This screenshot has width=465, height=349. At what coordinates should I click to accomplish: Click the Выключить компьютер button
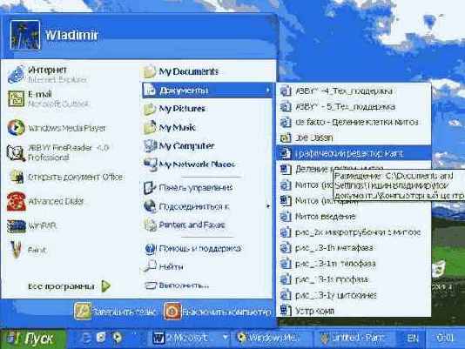(218, 312)
